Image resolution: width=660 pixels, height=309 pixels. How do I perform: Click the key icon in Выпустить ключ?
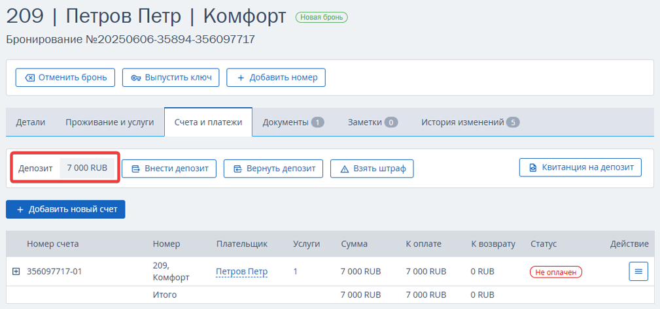pyautogui.click(x=136, y=78)
